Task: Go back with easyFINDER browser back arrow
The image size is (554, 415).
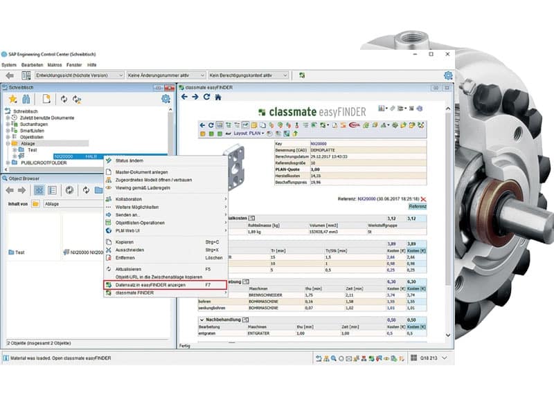Action: (x=185, y=98)
